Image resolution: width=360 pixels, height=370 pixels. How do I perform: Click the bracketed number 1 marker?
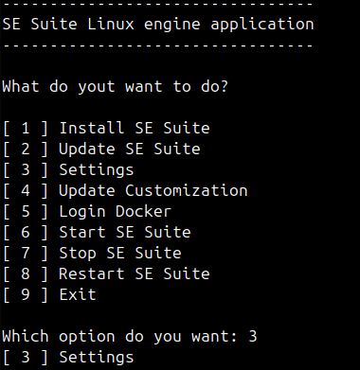[26, 128]
